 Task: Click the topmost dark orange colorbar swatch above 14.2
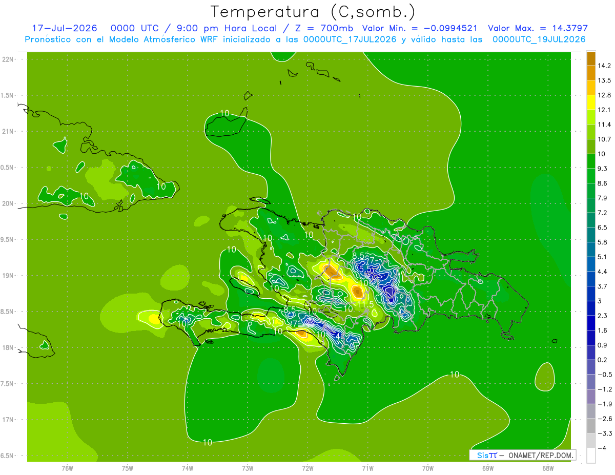click(x=591, y=58)
